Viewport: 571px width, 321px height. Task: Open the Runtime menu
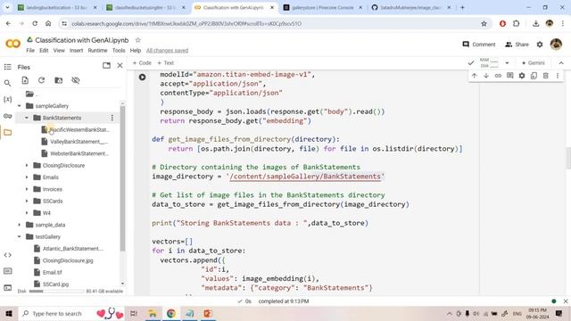97,51
